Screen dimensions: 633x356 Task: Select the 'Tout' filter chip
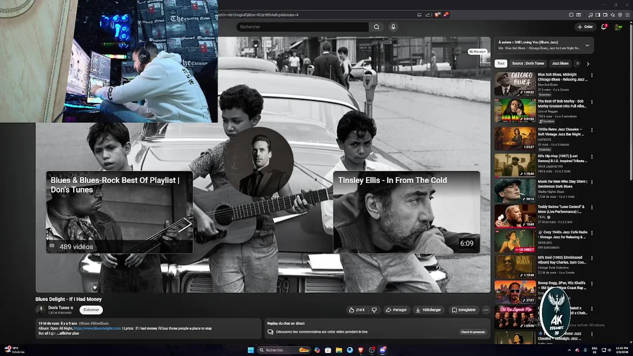pos(501,63)
